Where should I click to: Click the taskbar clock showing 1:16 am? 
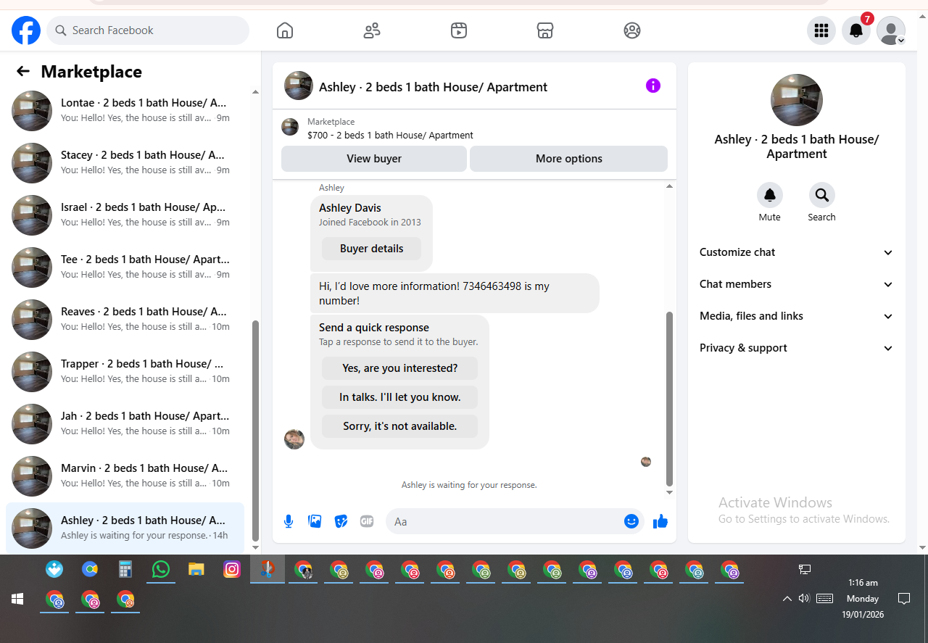pos(862,599)
